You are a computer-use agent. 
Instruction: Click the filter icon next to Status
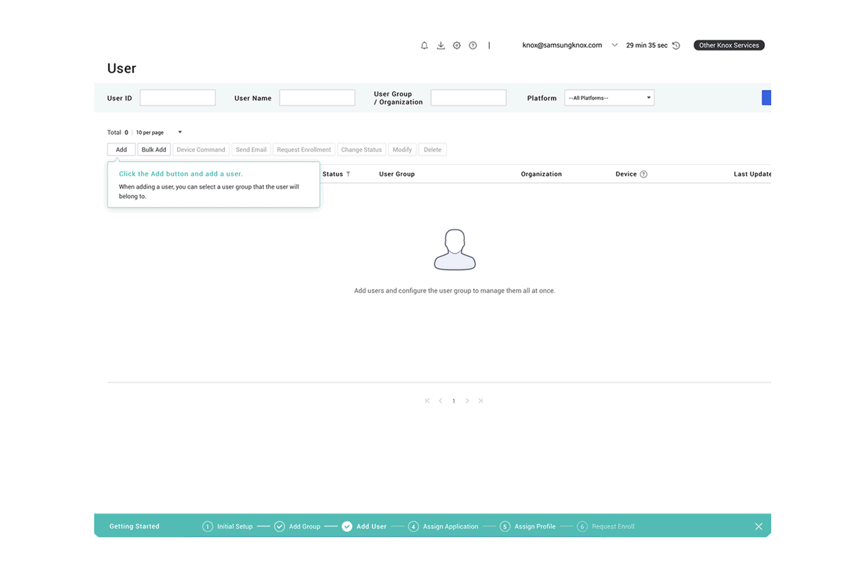[x=347, y=174]
